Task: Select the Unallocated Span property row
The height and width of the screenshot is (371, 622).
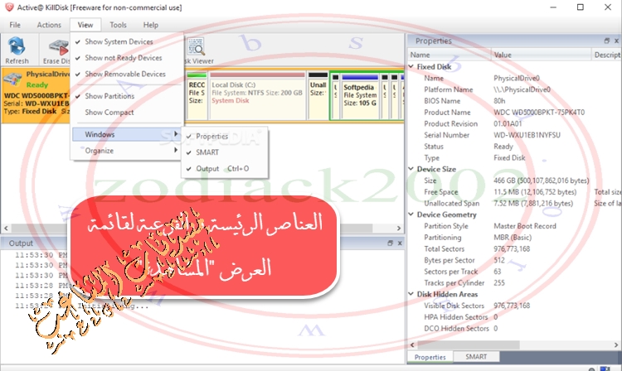Action: click(x=514, y=204)
